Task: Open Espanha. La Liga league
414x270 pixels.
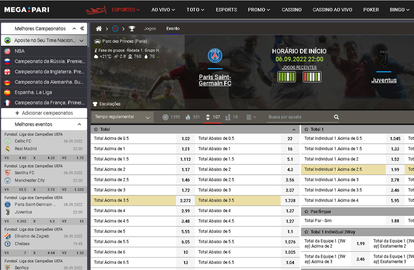Action: click(x=44, y=92)
